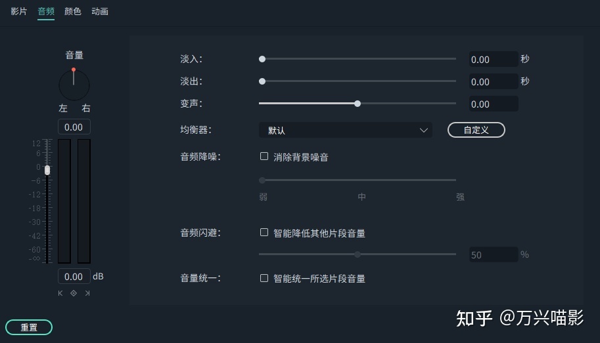
Task: Open the 动画 tab
Action: [100, 11]
